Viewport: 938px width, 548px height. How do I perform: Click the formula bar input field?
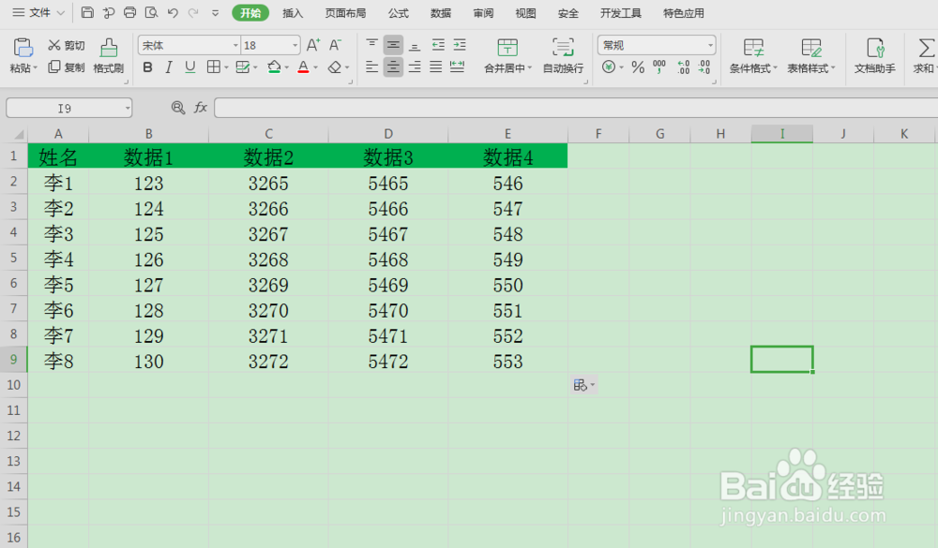(x=576, y=108)
